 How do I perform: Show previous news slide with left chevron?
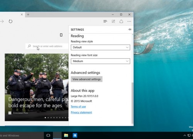tap(7, 87)
